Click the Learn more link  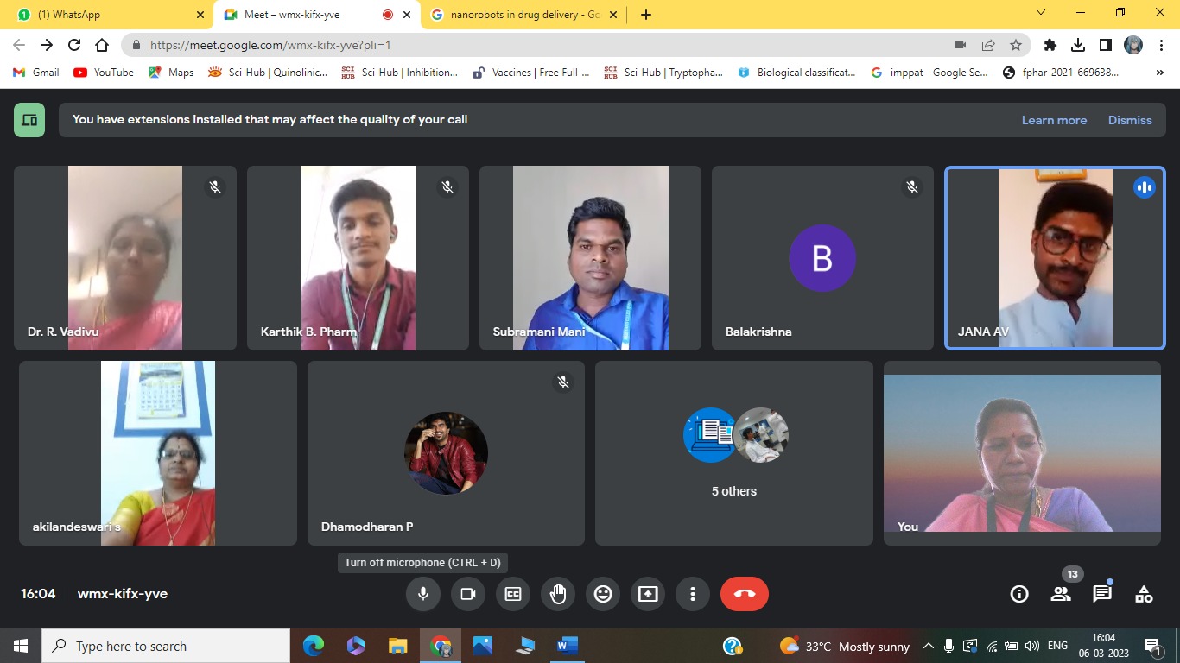pyautogui.click(x=1054, y=120)
